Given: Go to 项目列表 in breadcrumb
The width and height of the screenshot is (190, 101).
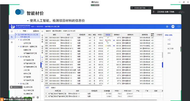Looking at the screenshot, I should [40, 27].
